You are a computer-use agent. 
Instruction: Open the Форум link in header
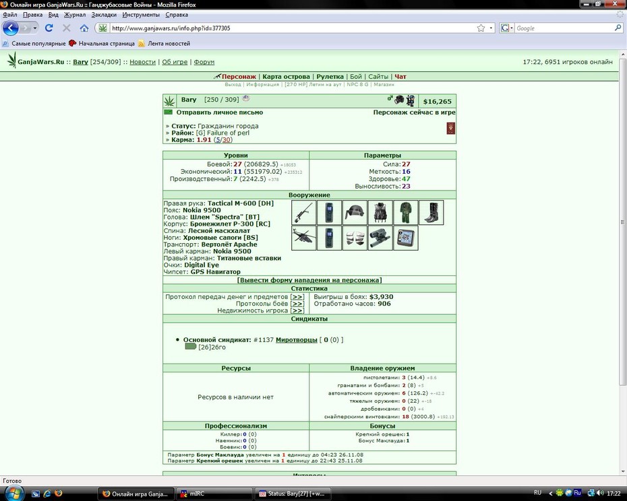(204, 62)
